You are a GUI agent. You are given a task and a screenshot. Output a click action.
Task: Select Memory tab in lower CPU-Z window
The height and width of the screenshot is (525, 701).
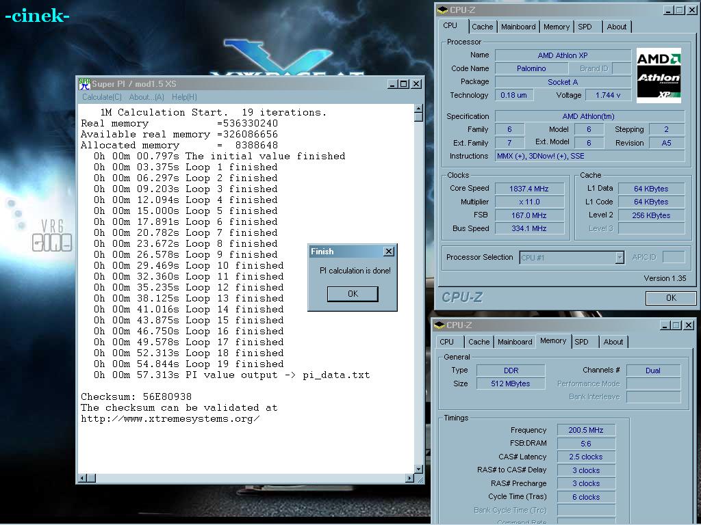tap(553, 340)
